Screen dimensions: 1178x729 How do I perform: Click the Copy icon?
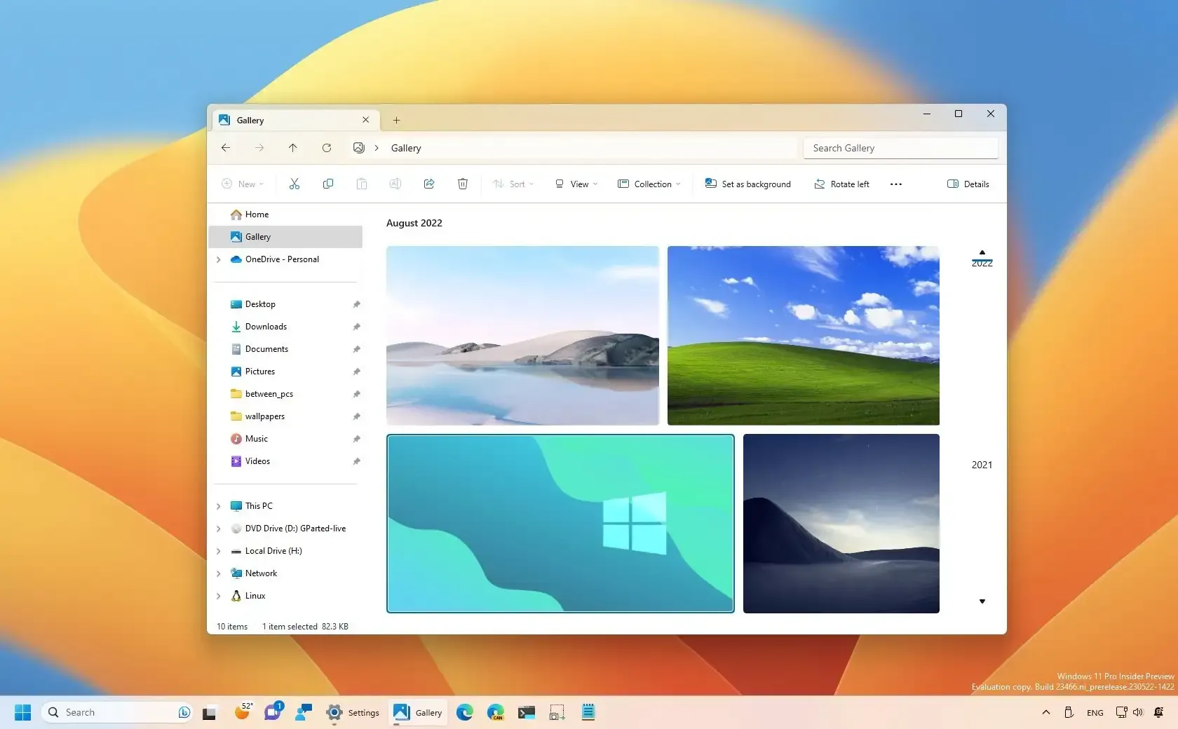tap(327, 184)
